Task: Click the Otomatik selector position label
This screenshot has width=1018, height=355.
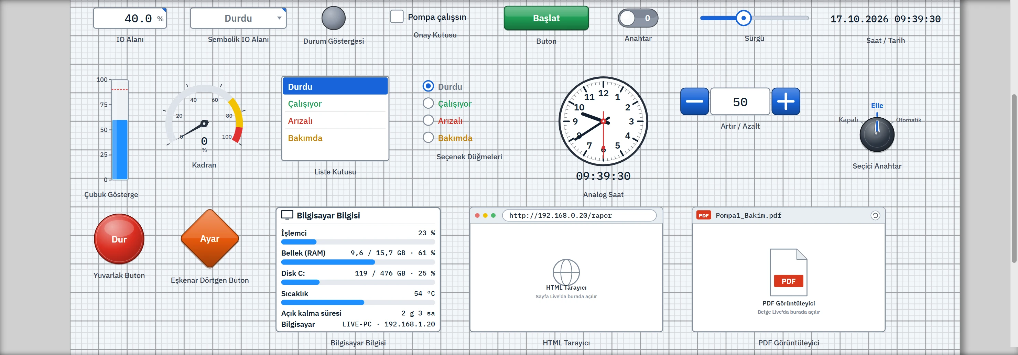Action: 908,120
